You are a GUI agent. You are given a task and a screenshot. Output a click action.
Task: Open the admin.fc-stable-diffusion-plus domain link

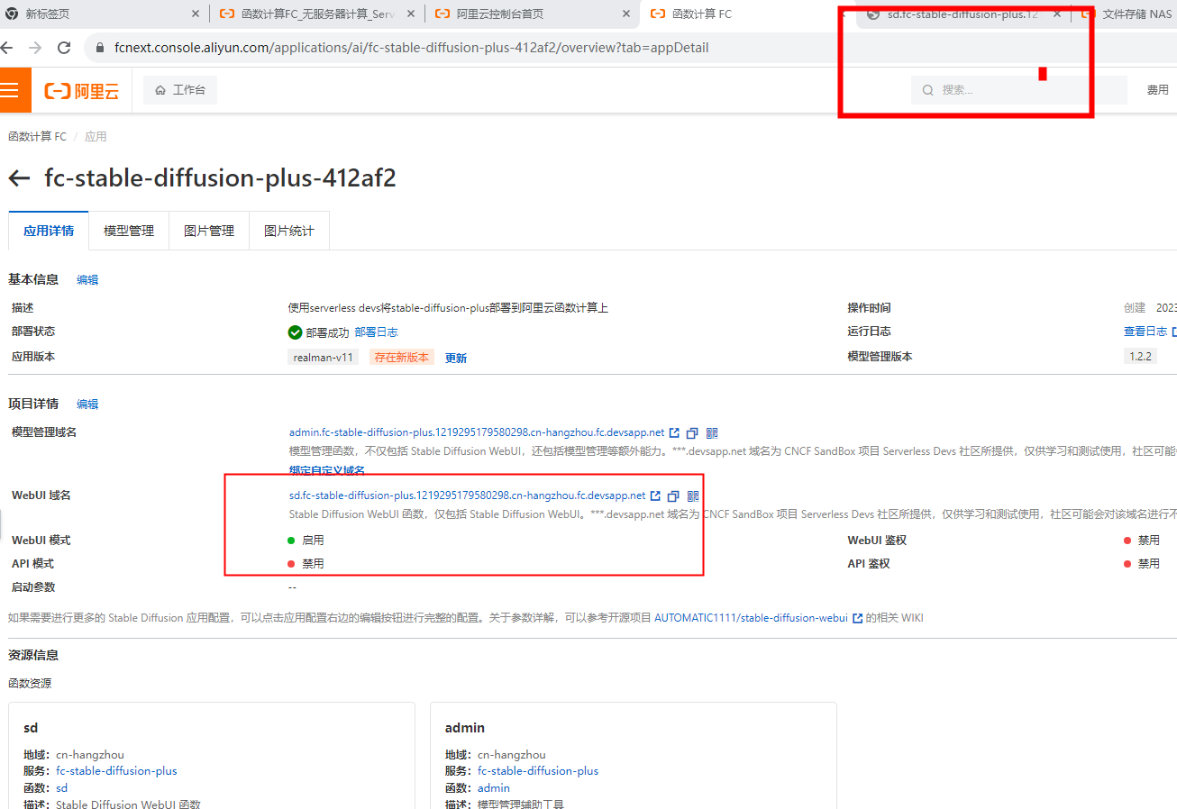tap(477, 433)
